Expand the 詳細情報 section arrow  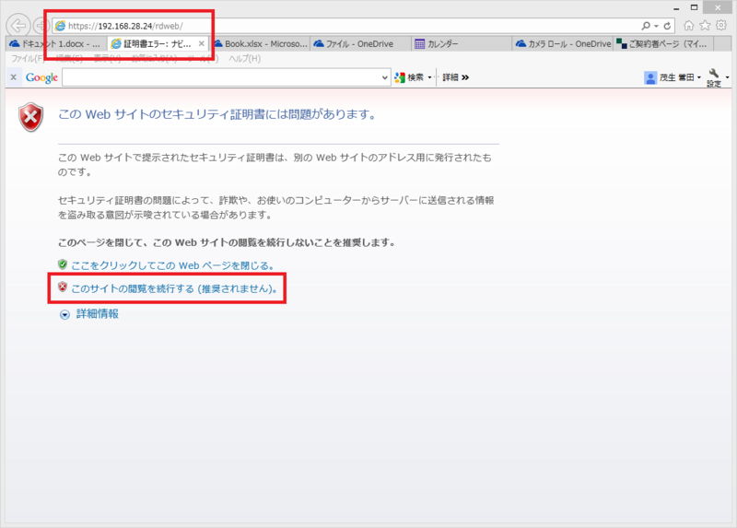[64, 314]
